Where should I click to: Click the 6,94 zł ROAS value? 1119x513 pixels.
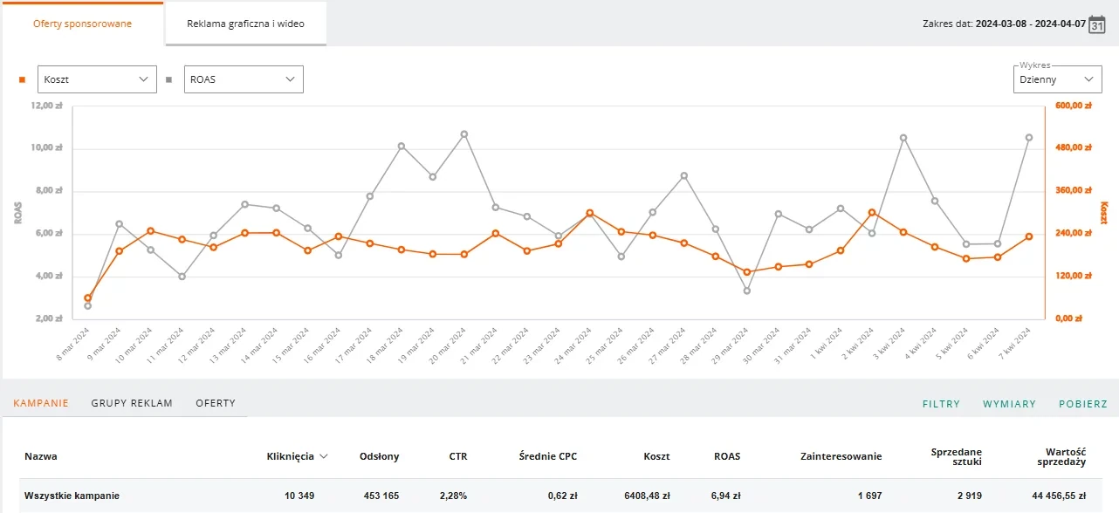pyautogui.click(x=726, y=496)
